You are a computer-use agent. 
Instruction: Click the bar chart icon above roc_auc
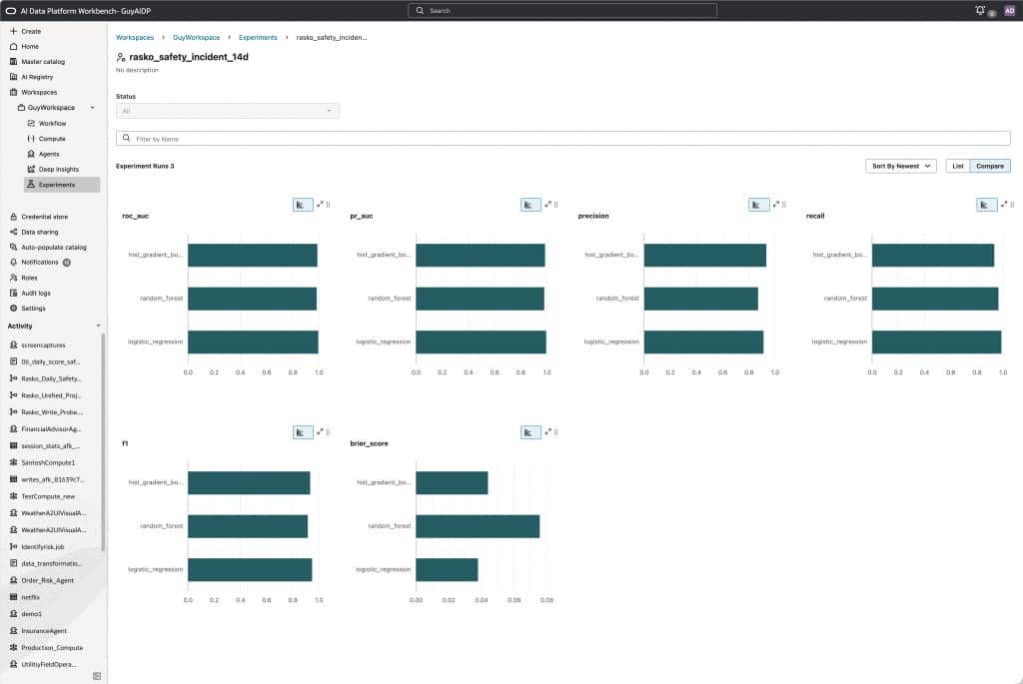(x=302, y=205)
